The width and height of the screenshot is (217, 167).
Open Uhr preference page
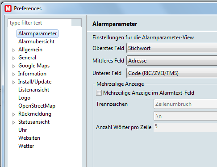(x=23, y=130)
